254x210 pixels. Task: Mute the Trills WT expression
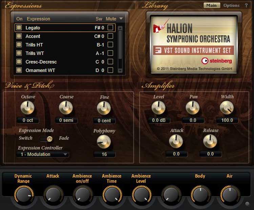click(x=110, y=53)
